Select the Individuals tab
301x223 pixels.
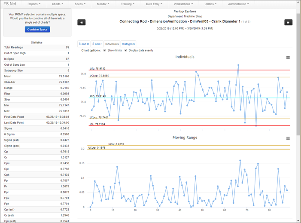click(x=112, y=44)
